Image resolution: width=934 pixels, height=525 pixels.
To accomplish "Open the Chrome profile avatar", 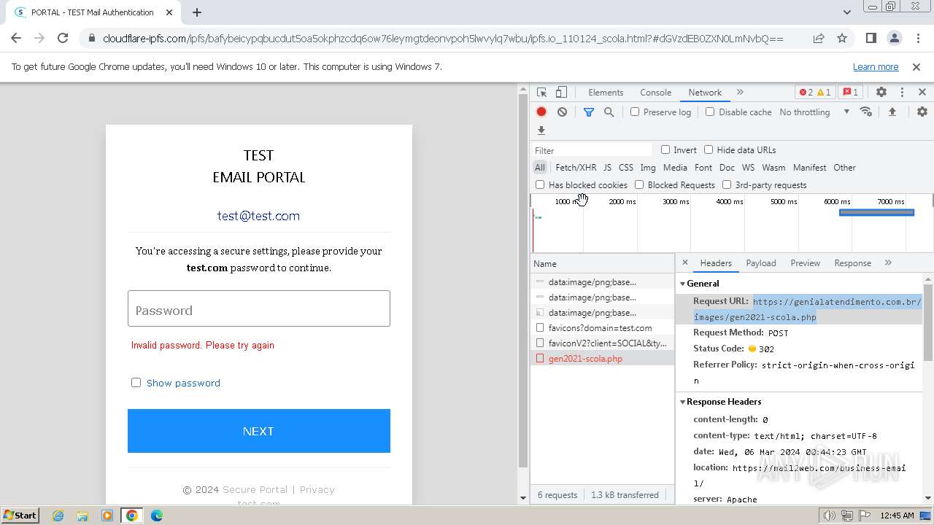I will point(894,39).
